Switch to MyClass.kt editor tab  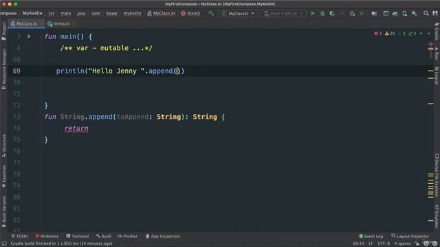point(26,24)
